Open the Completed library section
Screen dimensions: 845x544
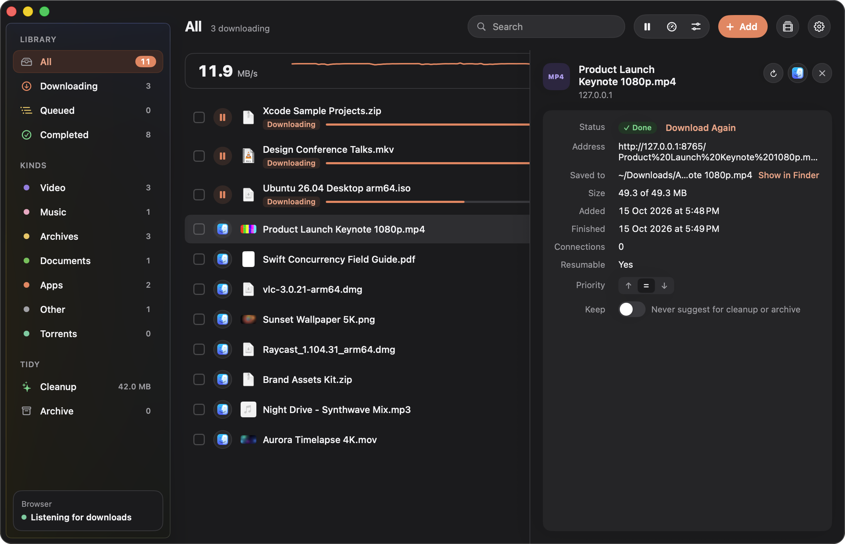[88, 135]
